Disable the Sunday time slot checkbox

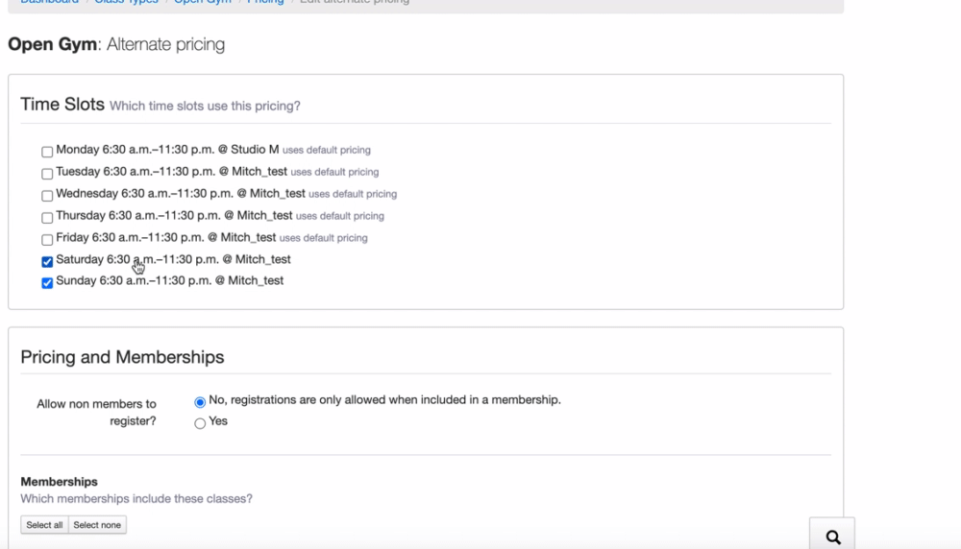pyautogui.click(x=47, y=283)
